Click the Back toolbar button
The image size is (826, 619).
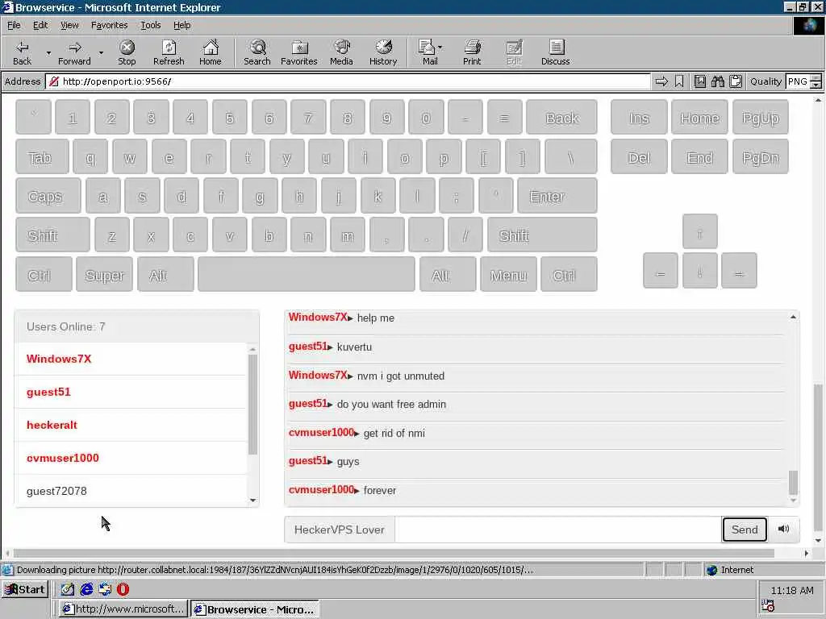22,52
